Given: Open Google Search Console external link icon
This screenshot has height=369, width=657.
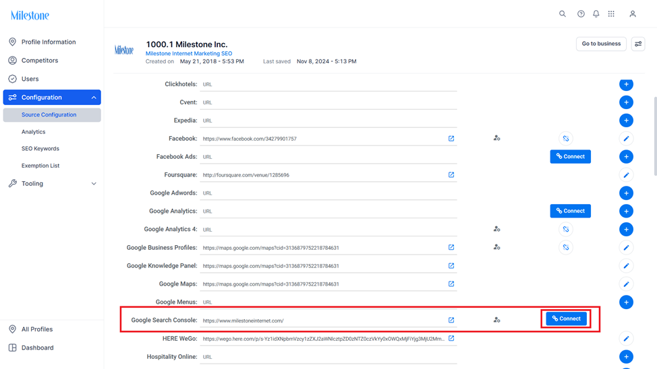Looking at the screenshot, I should (x=451, y=320).
